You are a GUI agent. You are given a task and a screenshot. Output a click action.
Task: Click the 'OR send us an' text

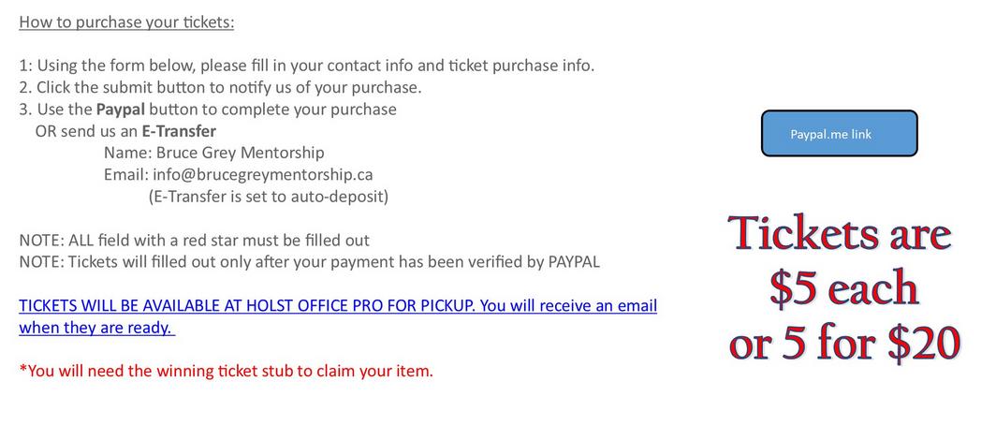click(86, 131)
